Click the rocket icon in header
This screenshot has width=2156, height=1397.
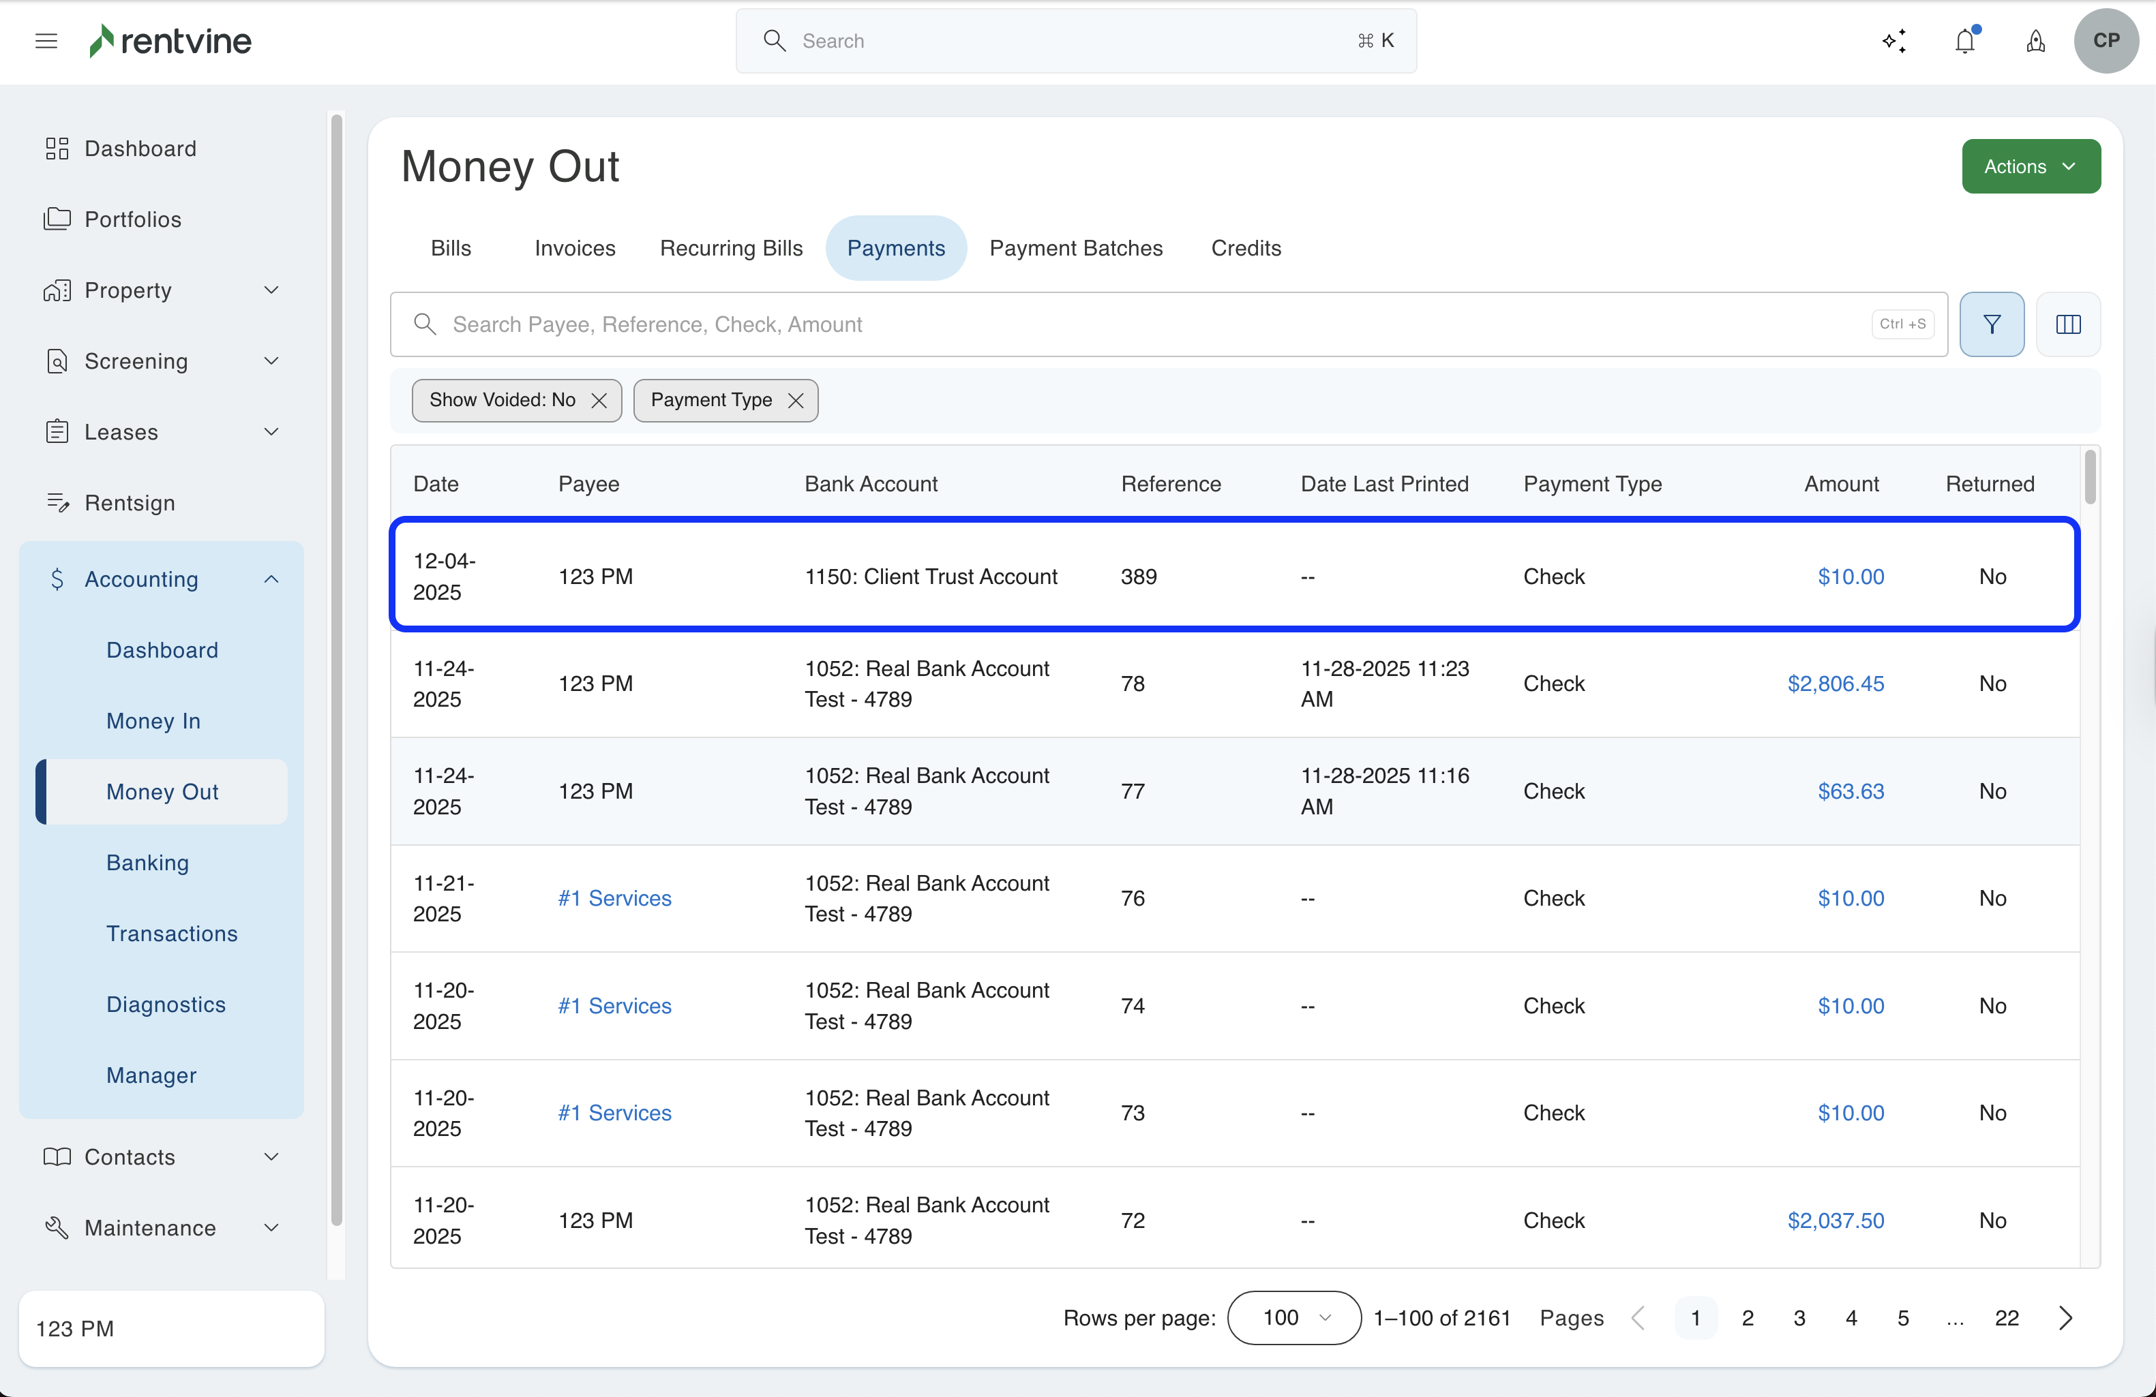coord(2035,41)
